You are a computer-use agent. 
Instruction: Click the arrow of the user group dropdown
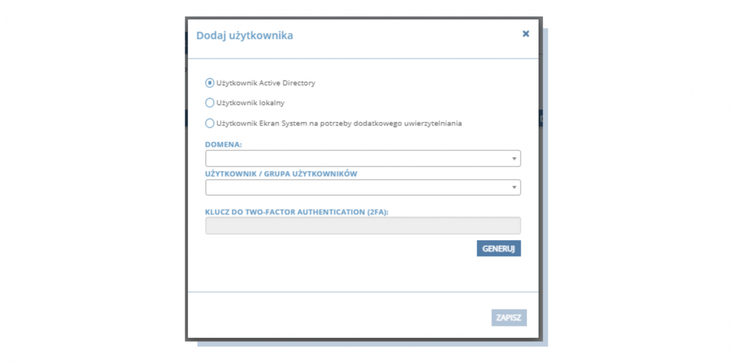(x=514, y=188)
